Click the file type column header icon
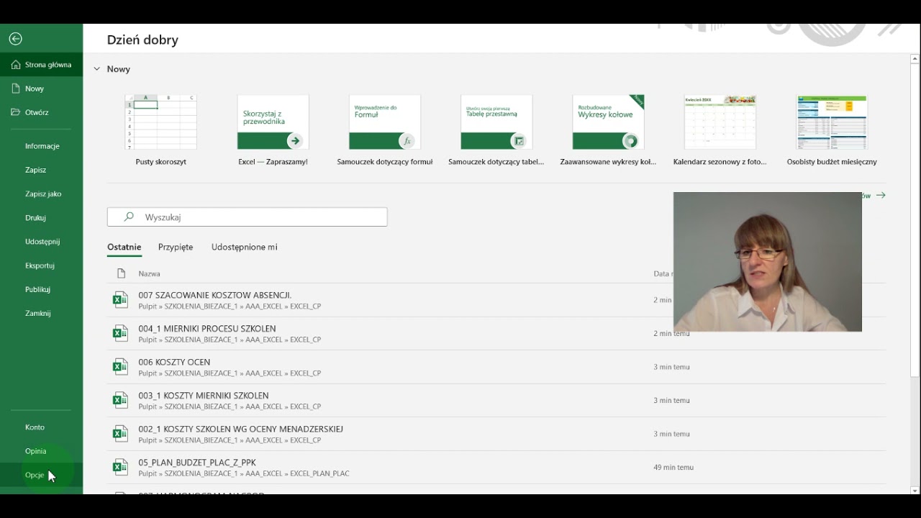The height and width of the screenshot is (518, 921). (x=121, y=273)
